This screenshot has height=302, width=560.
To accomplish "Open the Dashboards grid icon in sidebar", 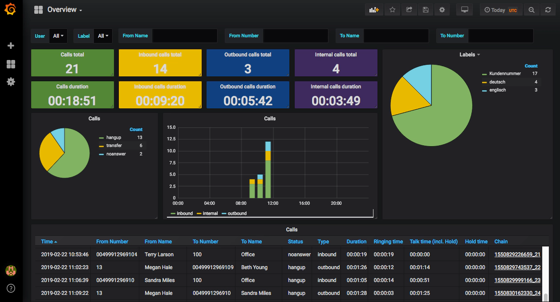I will pyautogui.click(x=11, y=64).
